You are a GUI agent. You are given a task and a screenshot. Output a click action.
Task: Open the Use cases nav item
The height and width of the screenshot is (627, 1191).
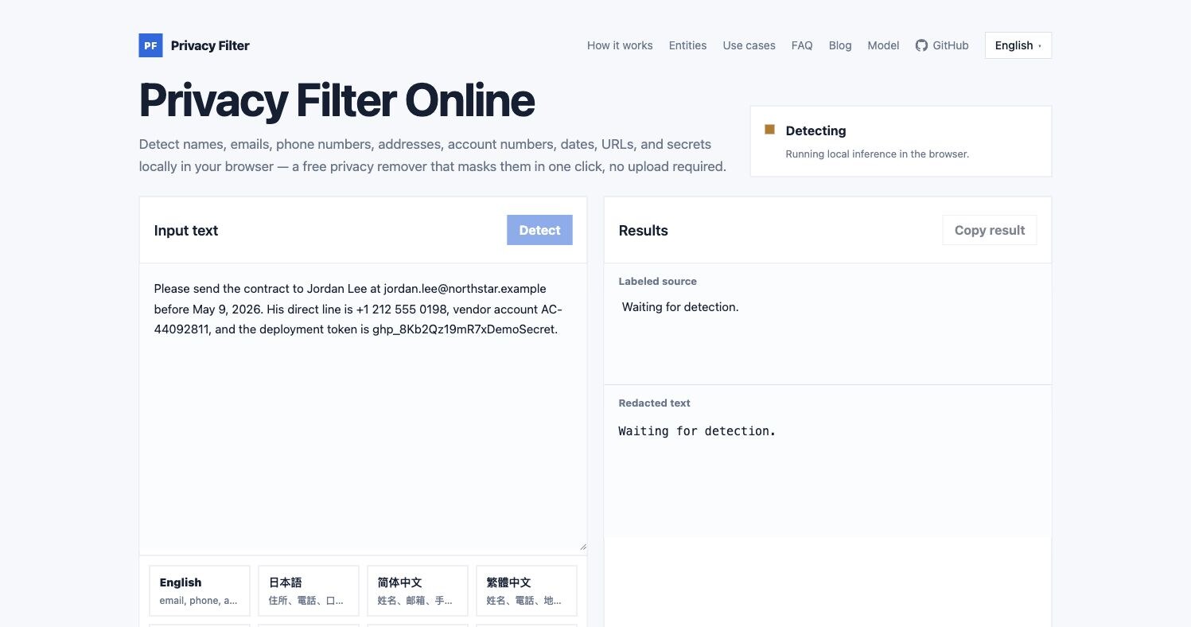[x=749, y=45]
